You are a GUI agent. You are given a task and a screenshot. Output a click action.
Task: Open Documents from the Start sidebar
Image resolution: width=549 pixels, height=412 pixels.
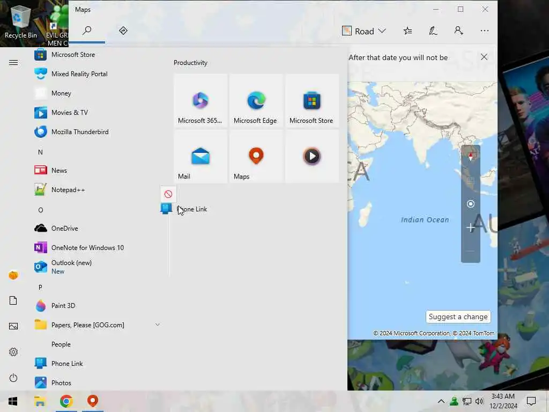pos(13,300)
